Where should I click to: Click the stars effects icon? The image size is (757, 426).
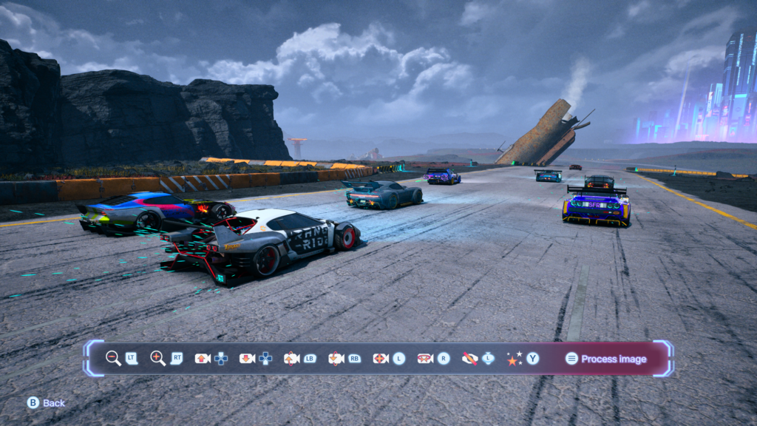pos(514,359)
